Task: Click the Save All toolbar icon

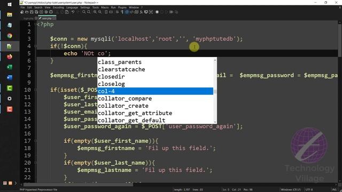Action: pos(36,12)
